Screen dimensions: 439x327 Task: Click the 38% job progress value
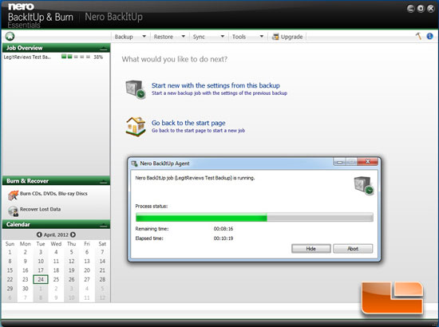tap(98, 57)
